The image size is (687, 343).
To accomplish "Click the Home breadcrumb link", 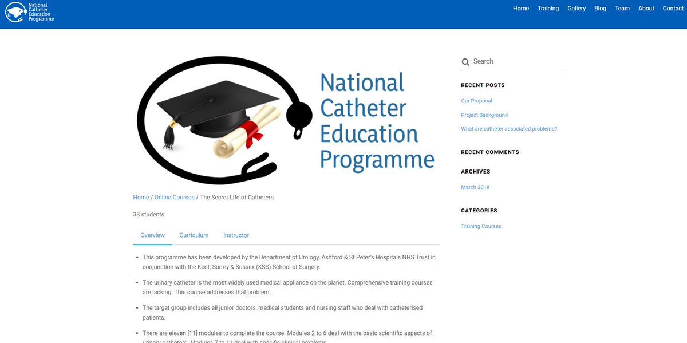I will (141, 198).
